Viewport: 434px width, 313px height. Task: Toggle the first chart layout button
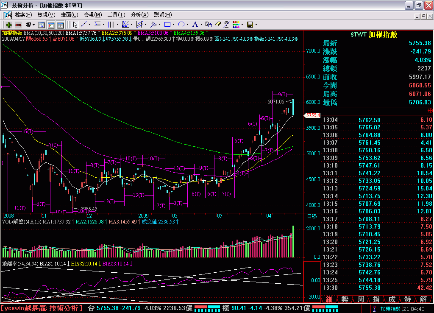tap(41, 25)
